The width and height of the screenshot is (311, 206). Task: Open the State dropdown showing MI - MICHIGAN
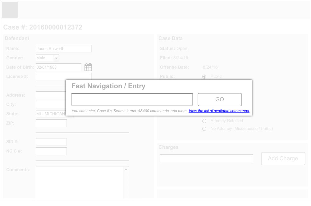50,114
